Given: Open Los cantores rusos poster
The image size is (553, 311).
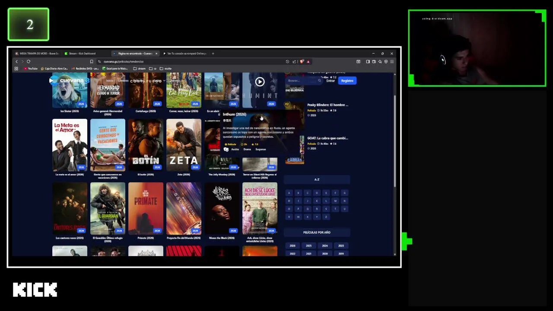Looking at the screenshot, I should [x=70, y=209].
